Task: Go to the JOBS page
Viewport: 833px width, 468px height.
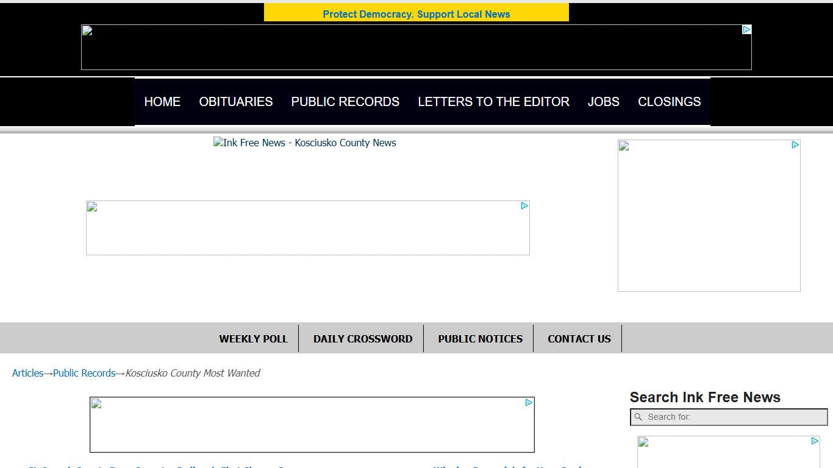Action: click(603, 102)
